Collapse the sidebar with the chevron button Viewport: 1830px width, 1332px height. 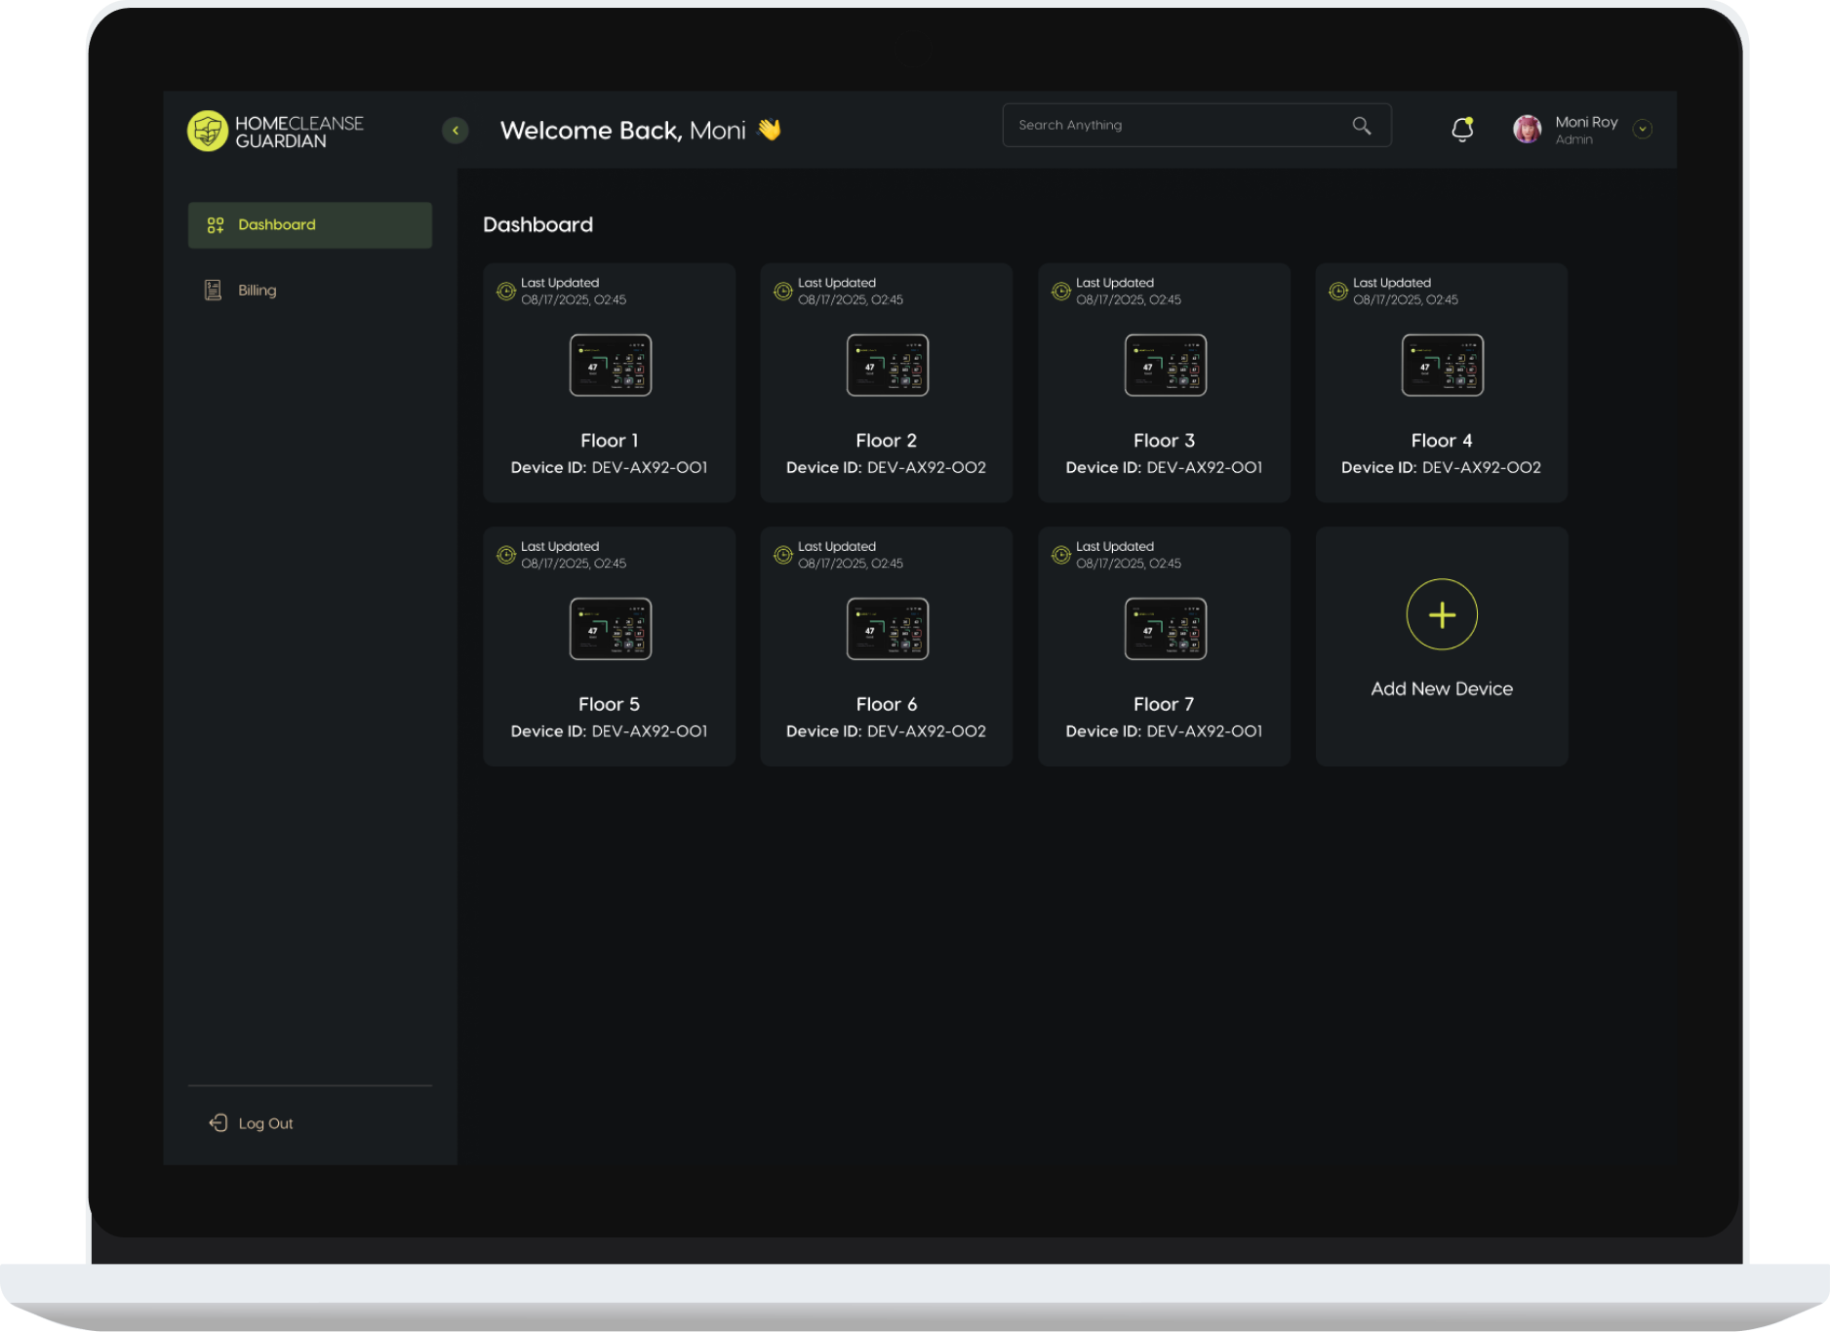[x=455, y=131]
